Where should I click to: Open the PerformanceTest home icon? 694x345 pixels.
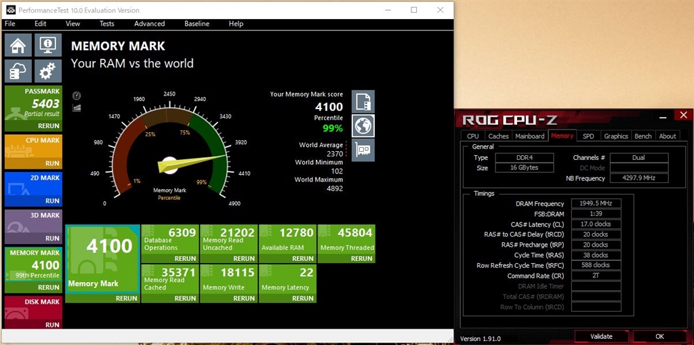pos(18,45)
